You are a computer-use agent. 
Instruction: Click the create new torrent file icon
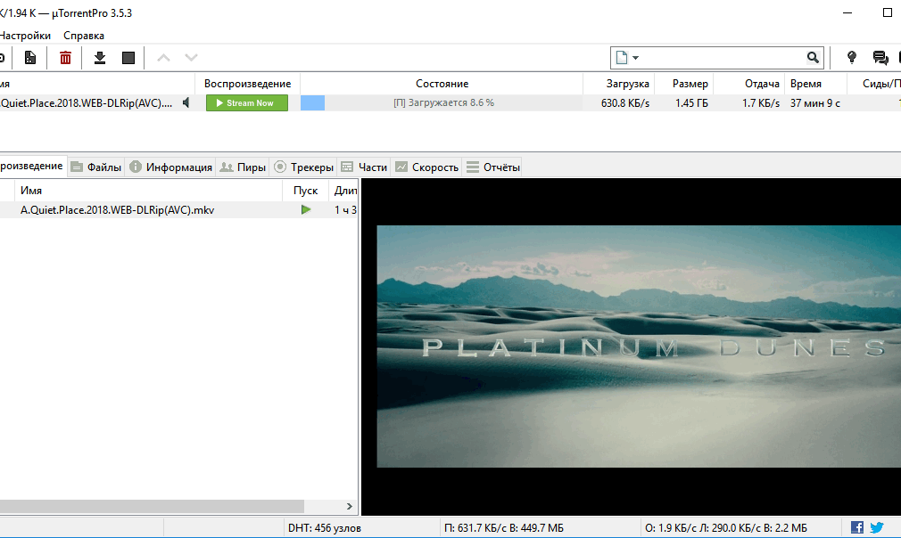coord(30,58)
